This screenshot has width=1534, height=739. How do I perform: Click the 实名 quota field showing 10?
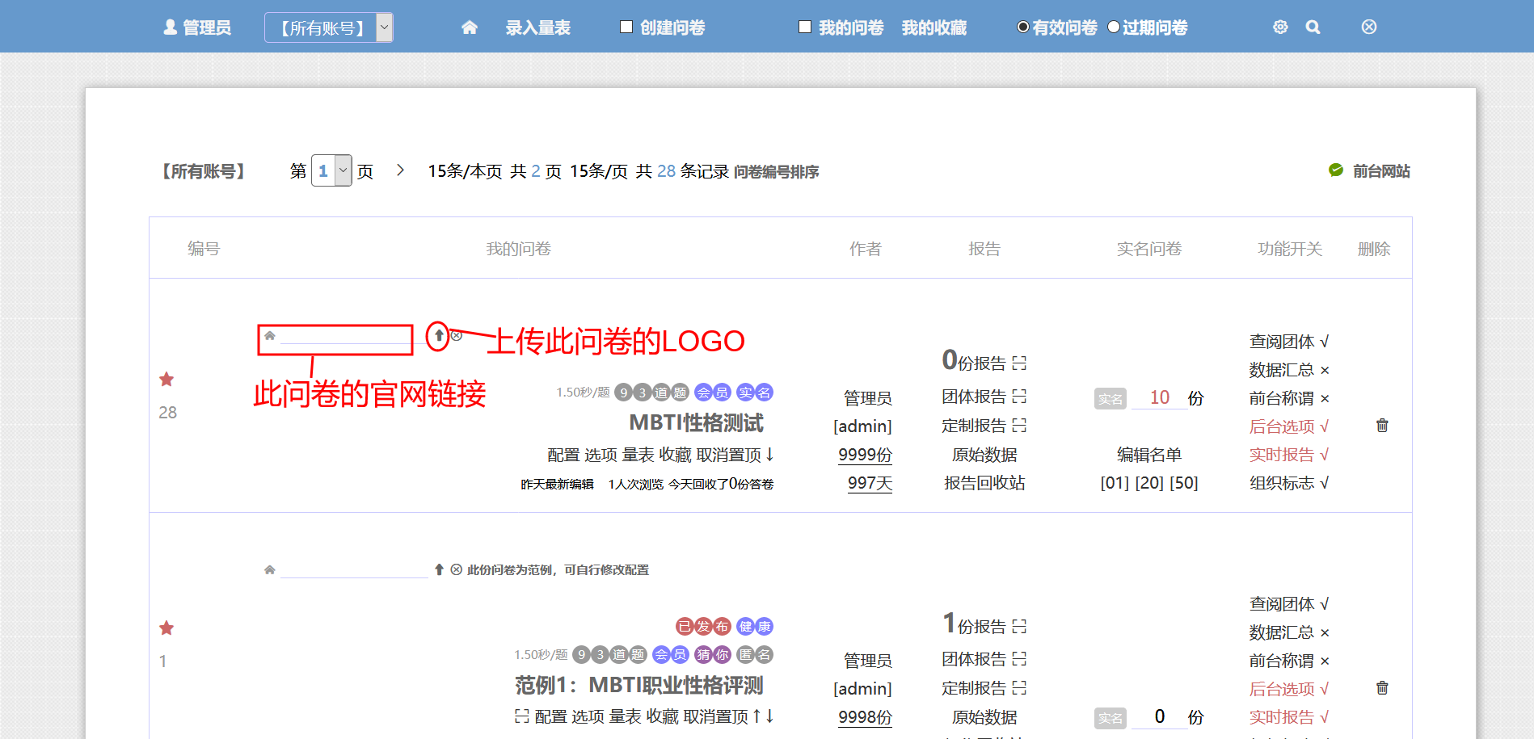[1159, 397]
